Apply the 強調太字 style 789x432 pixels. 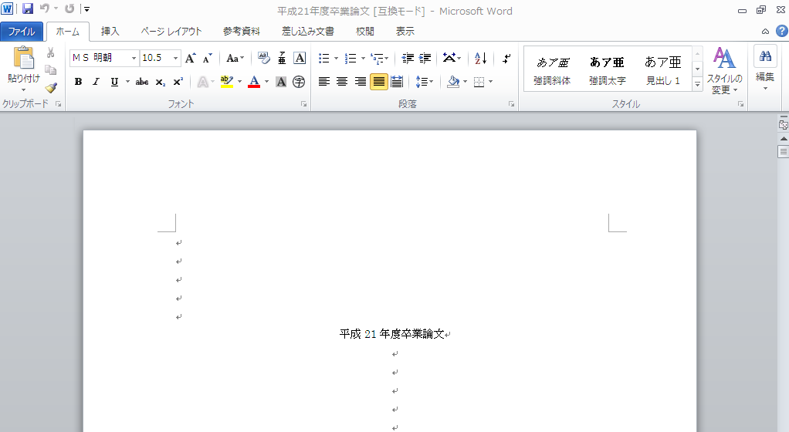tap(608, 69)
